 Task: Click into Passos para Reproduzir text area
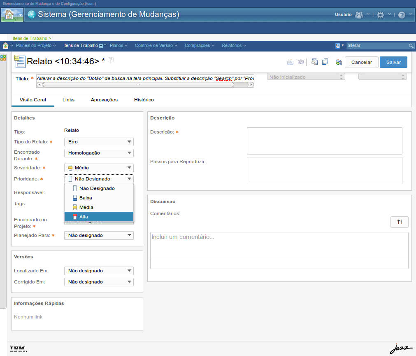[x=325, y=171]
